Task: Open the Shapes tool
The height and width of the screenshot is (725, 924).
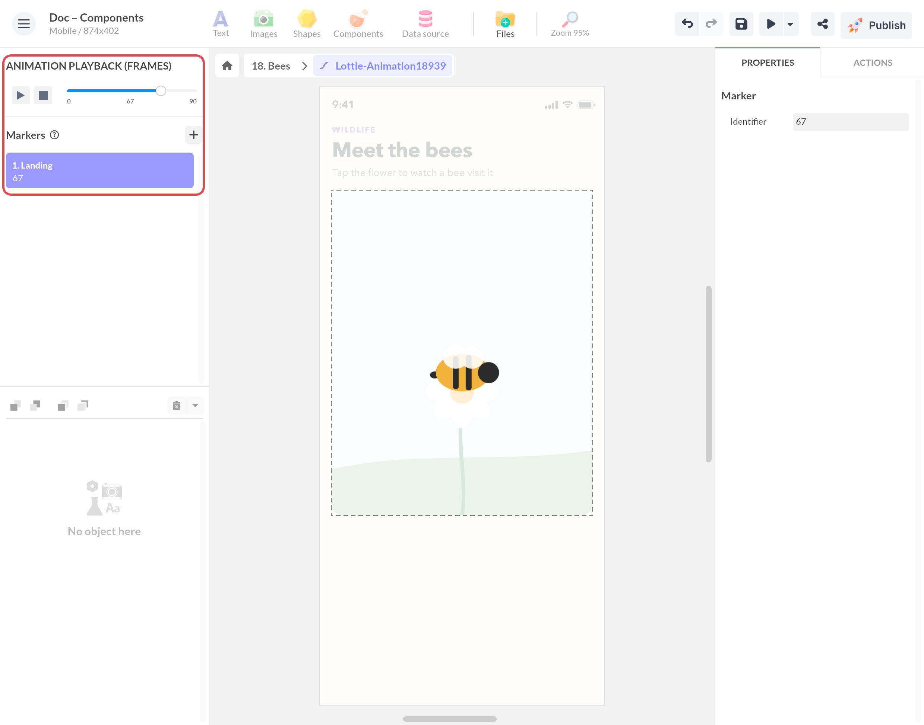Action: (x=307, y=24)
